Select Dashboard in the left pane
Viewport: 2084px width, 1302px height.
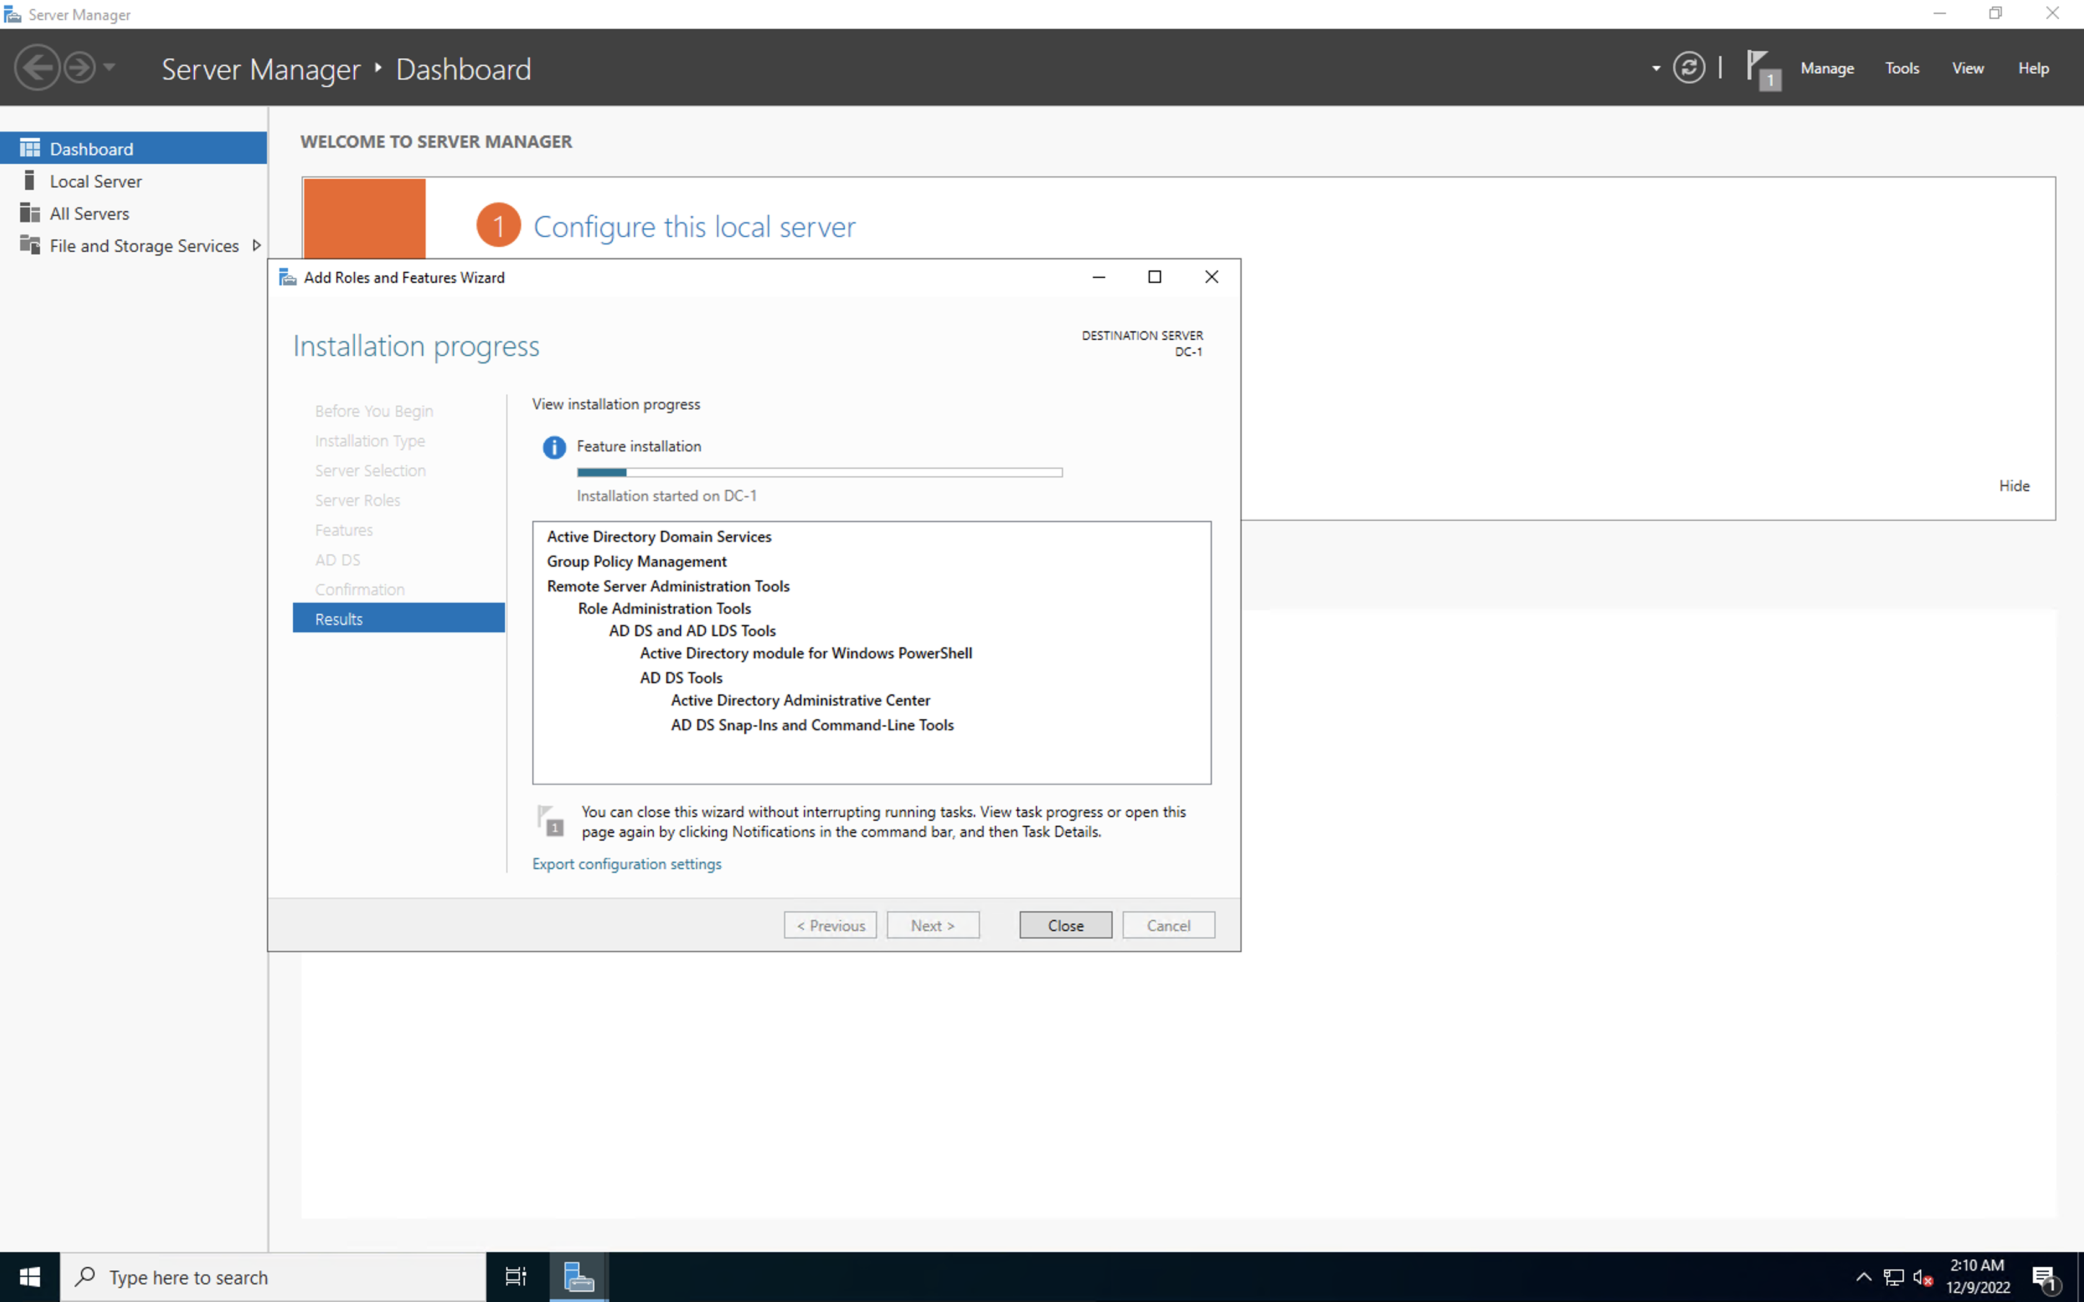[x=133, y=148]
